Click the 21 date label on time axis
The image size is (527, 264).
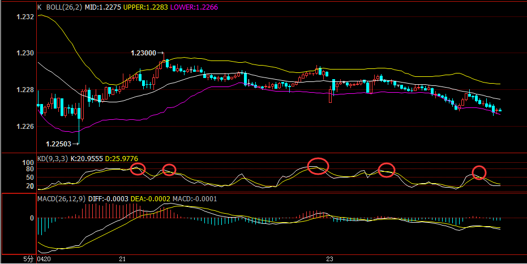coord(122,259)
